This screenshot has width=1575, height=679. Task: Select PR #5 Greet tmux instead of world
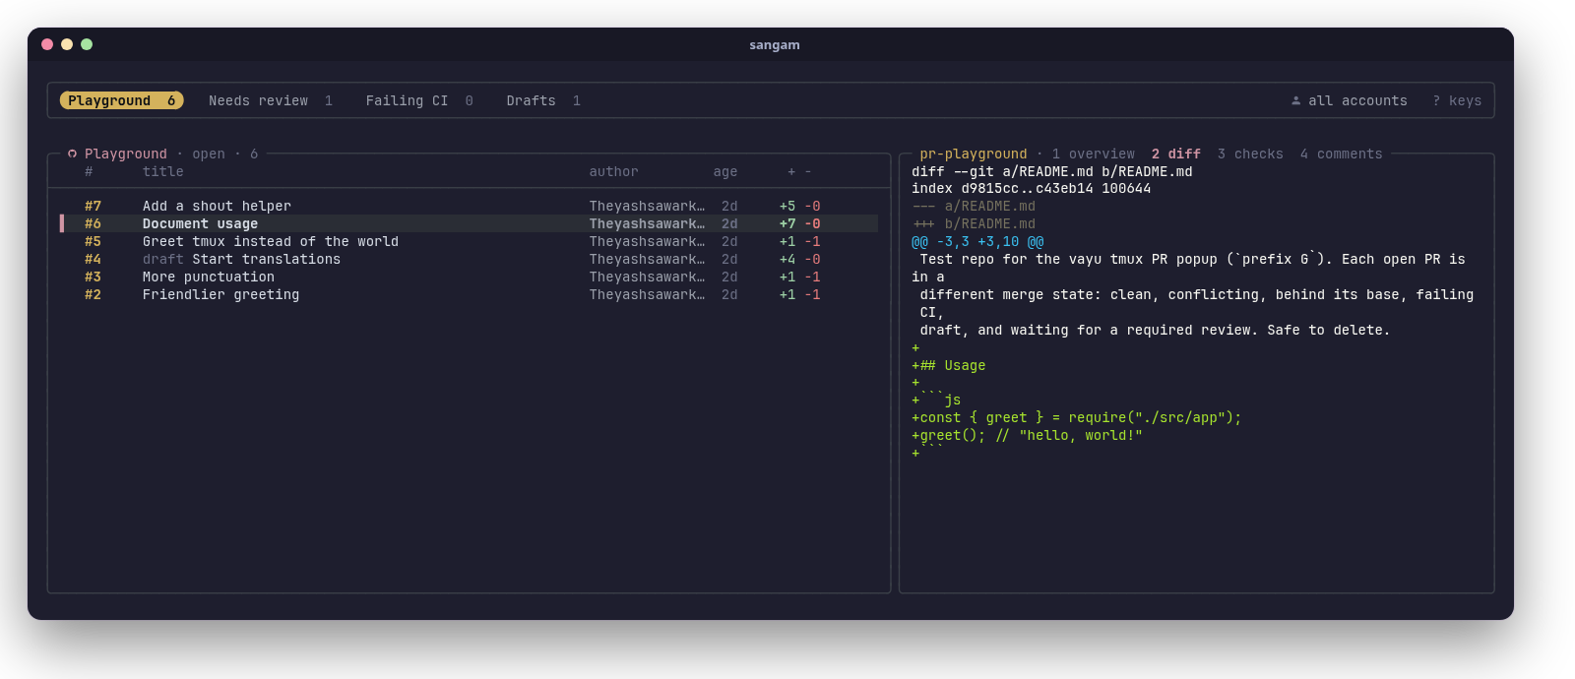point(469,241)
